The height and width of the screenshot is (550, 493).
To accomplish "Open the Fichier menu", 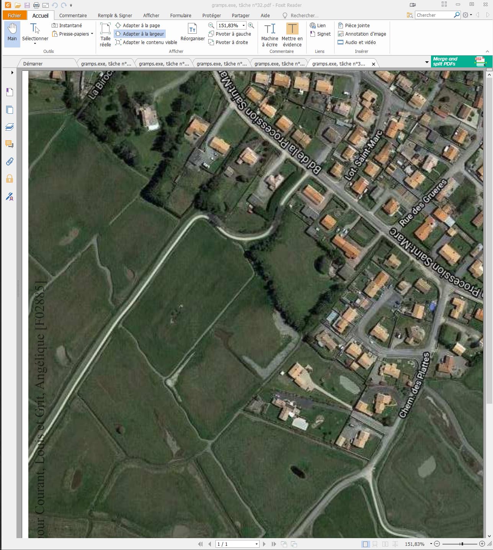I will [15, 15].
